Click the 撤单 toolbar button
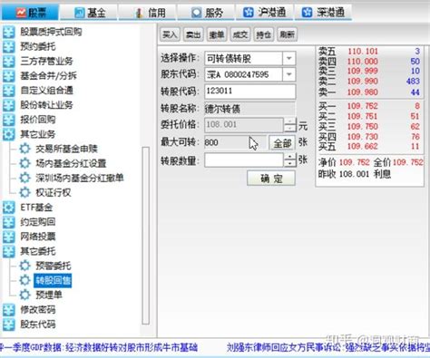Screen dimensions: 430x358 pos(217,34)
